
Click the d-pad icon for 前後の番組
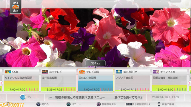159,104
